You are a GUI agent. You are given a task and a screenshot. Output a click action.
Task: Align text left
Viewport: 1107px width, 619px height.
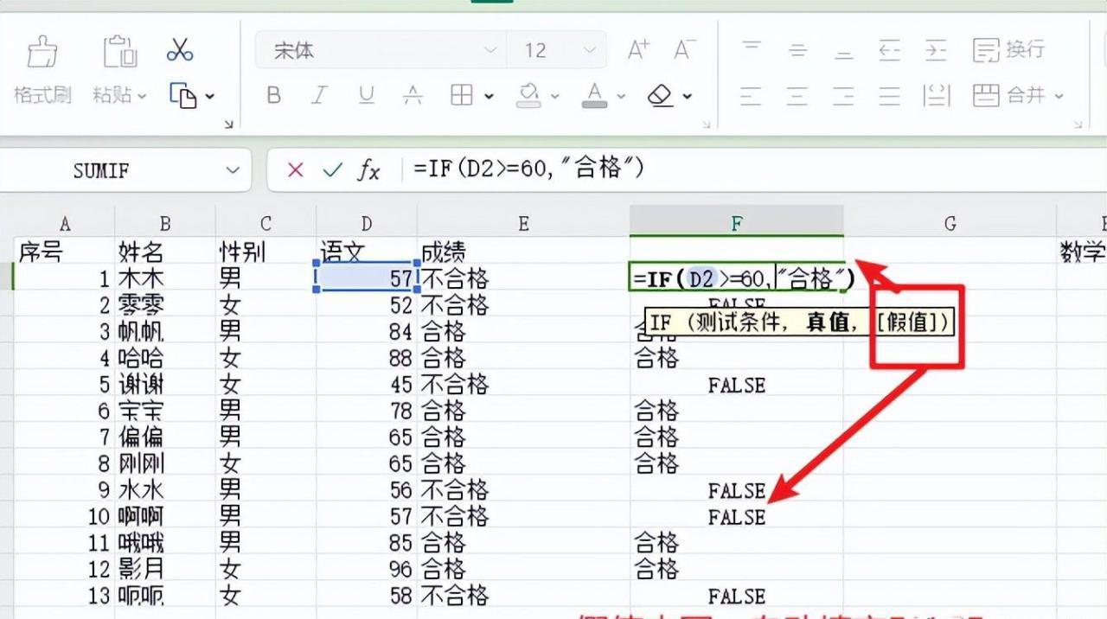[x=752, y=95]
